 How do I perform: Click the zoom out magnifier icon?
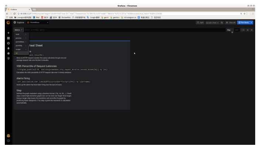click(x=222, y=23)
